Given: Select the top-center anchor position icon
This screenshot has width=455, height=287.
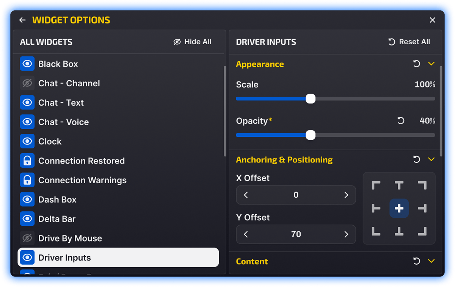Looking at the screenshot, I should (x=399, y=185).
